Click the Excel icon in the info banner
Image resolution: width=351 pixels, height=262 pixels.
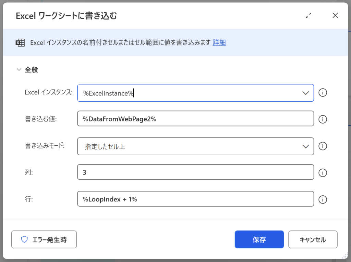pos(20,43)
